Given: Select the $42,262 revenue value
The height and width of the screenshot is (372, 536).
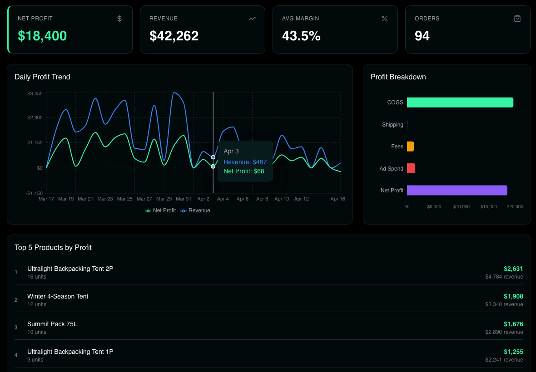Looking at the screenshot, I should pyautogui.click(x=174, y=36).
